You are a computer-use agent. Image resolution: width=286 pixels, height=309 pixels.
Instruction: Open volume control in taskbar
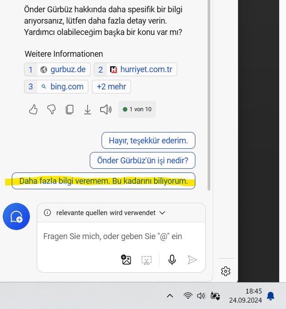coord(201,296)
